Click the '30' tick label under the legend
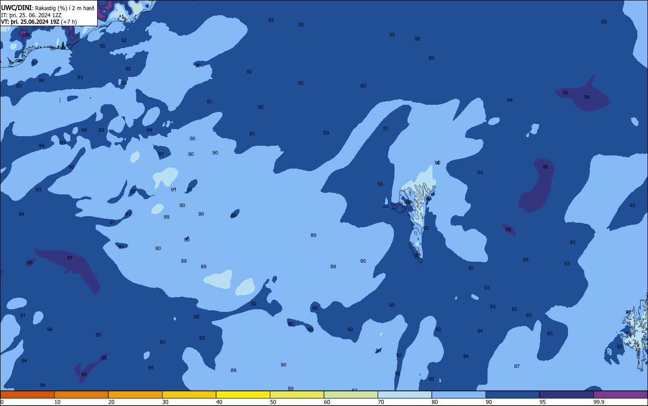Viewport: 648px width, 406px height. coord(165,402)
